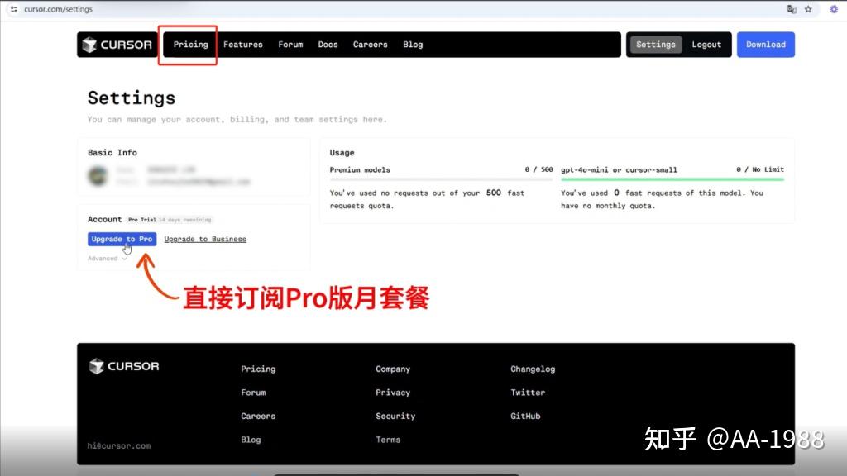Screen dimensions: 847x476
Task: Click Upgrade to Pro
Action: [x=121, y=239]
